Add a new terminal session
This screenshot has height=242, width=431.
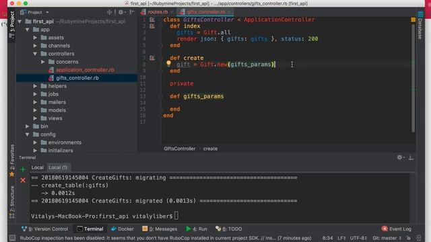[x=23, y=169]
